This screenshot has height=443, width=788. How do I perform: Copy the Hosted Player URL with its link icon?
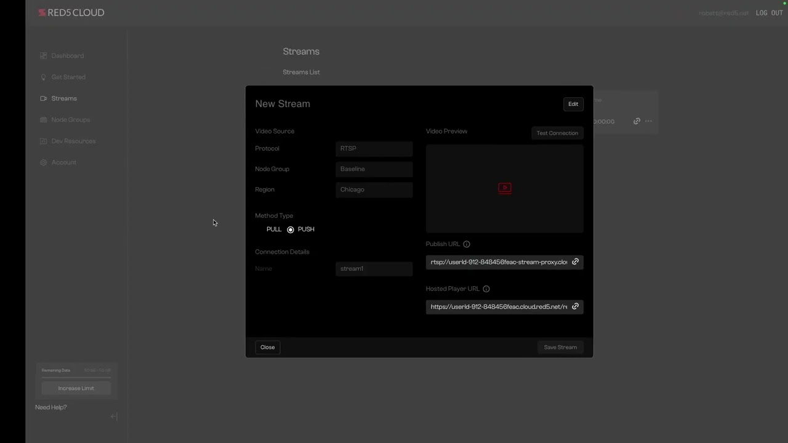pyautogui.click(x=575, y=306)
